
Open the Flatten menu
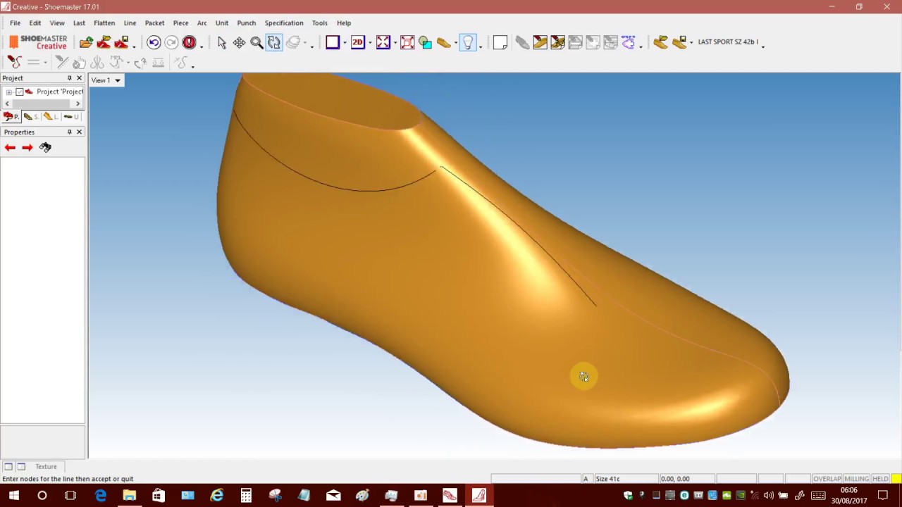104,23
